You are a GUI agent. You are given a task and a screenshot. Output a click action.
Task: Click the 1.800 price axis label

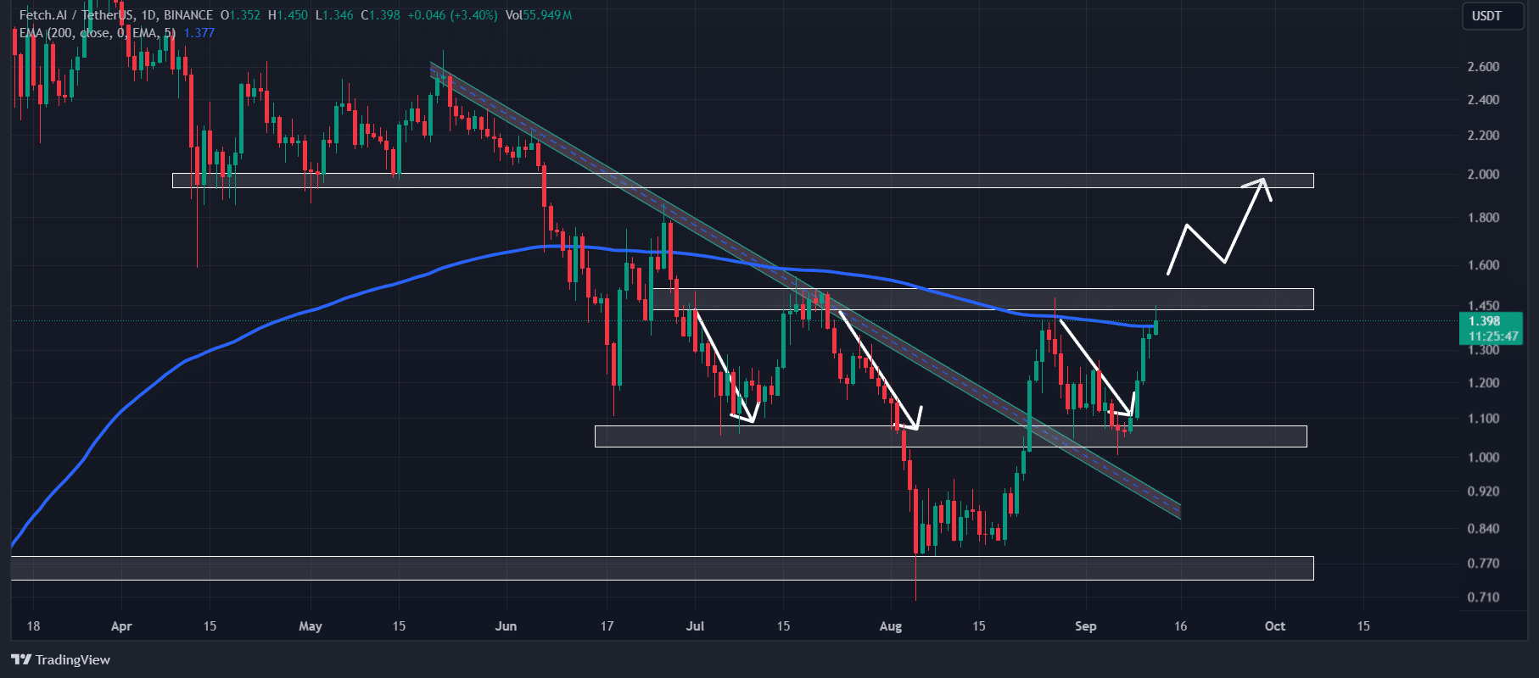tap(1483, 218)
